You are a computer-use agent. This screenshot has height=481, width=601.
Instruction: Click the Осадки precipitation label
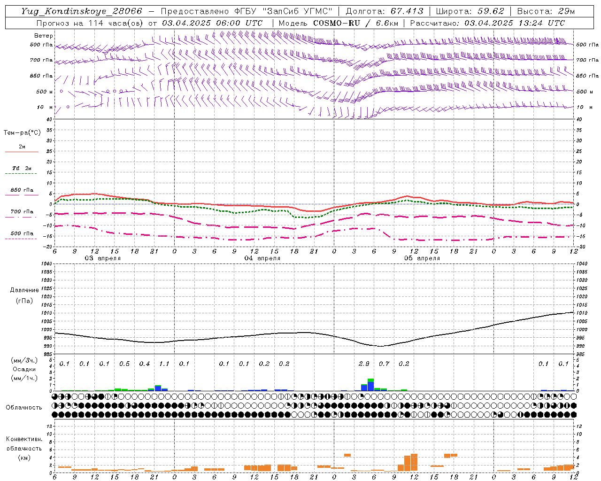tap(24, 369)
